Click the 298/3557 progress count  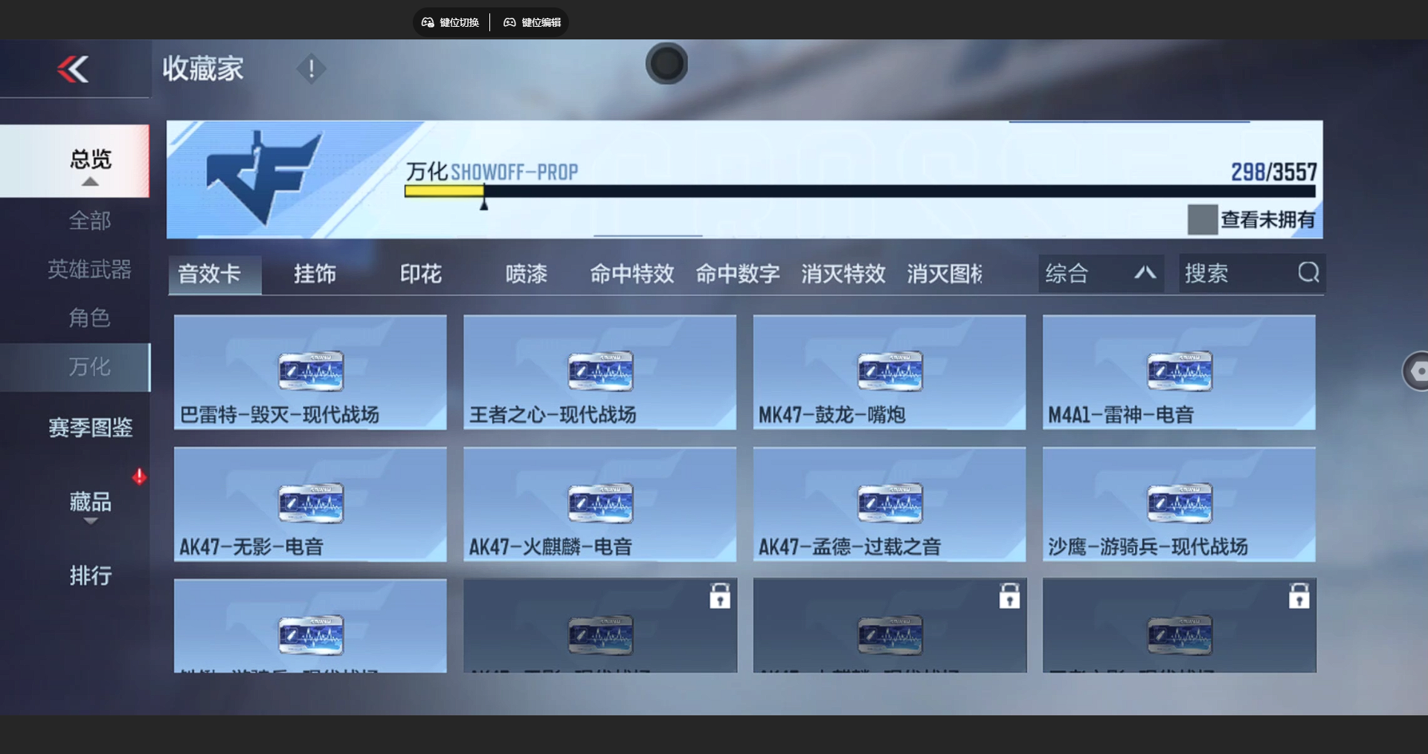1273,172
